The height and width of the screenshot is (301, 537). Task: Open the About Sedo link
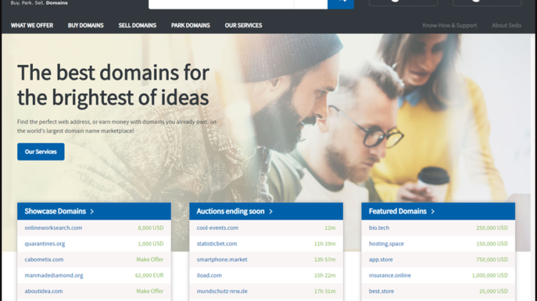click(506, 26)
